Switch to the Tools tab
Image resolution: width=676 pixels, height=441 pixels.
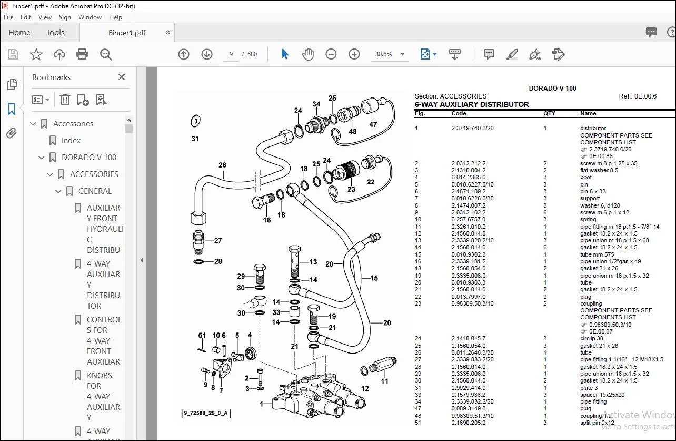(55, 33)
